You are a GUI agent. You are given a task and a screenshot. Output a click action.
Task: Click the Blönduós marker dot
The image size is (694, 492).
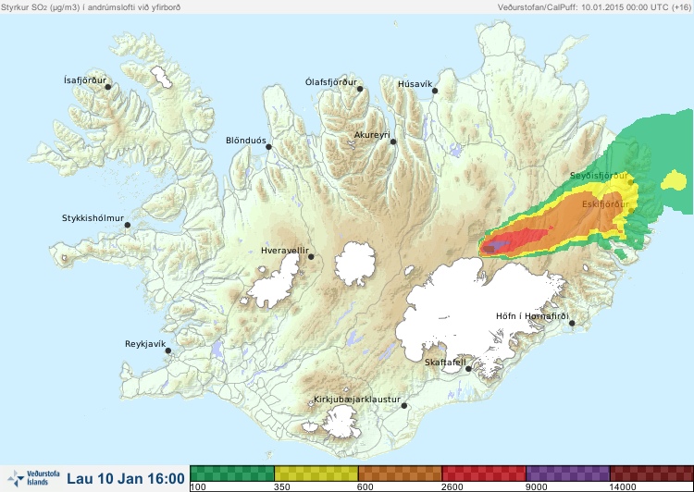268,147
